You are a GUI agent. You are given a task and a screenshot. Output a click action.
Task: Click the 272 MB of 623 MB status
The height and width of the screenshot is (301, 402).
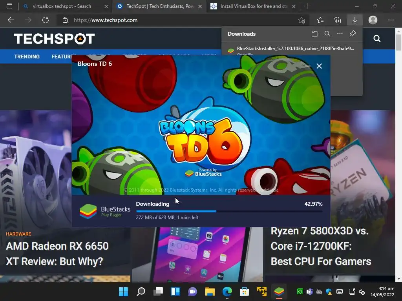(x=167, y=217)
